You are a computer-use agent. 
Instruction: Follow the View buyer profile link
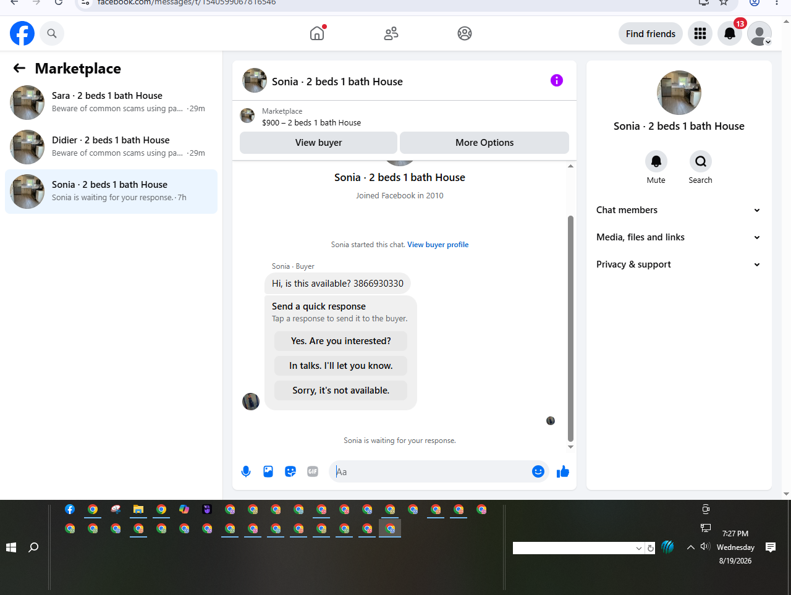pyautogui.click(x=438, y=245)
